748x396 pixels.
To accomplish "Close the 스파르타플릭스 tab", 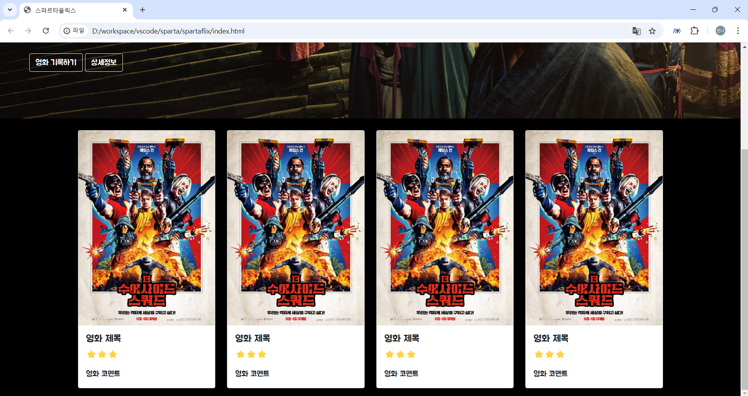I will 125,10.
